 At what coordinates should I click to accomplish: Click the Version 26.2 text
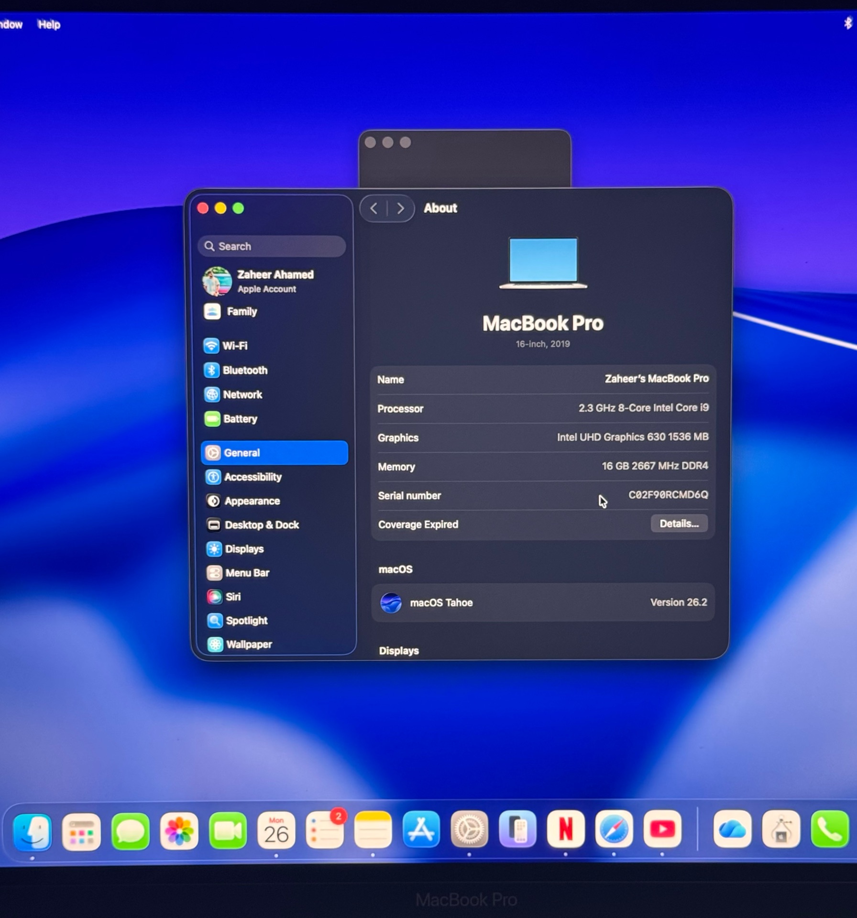click(x=679, y=602)
